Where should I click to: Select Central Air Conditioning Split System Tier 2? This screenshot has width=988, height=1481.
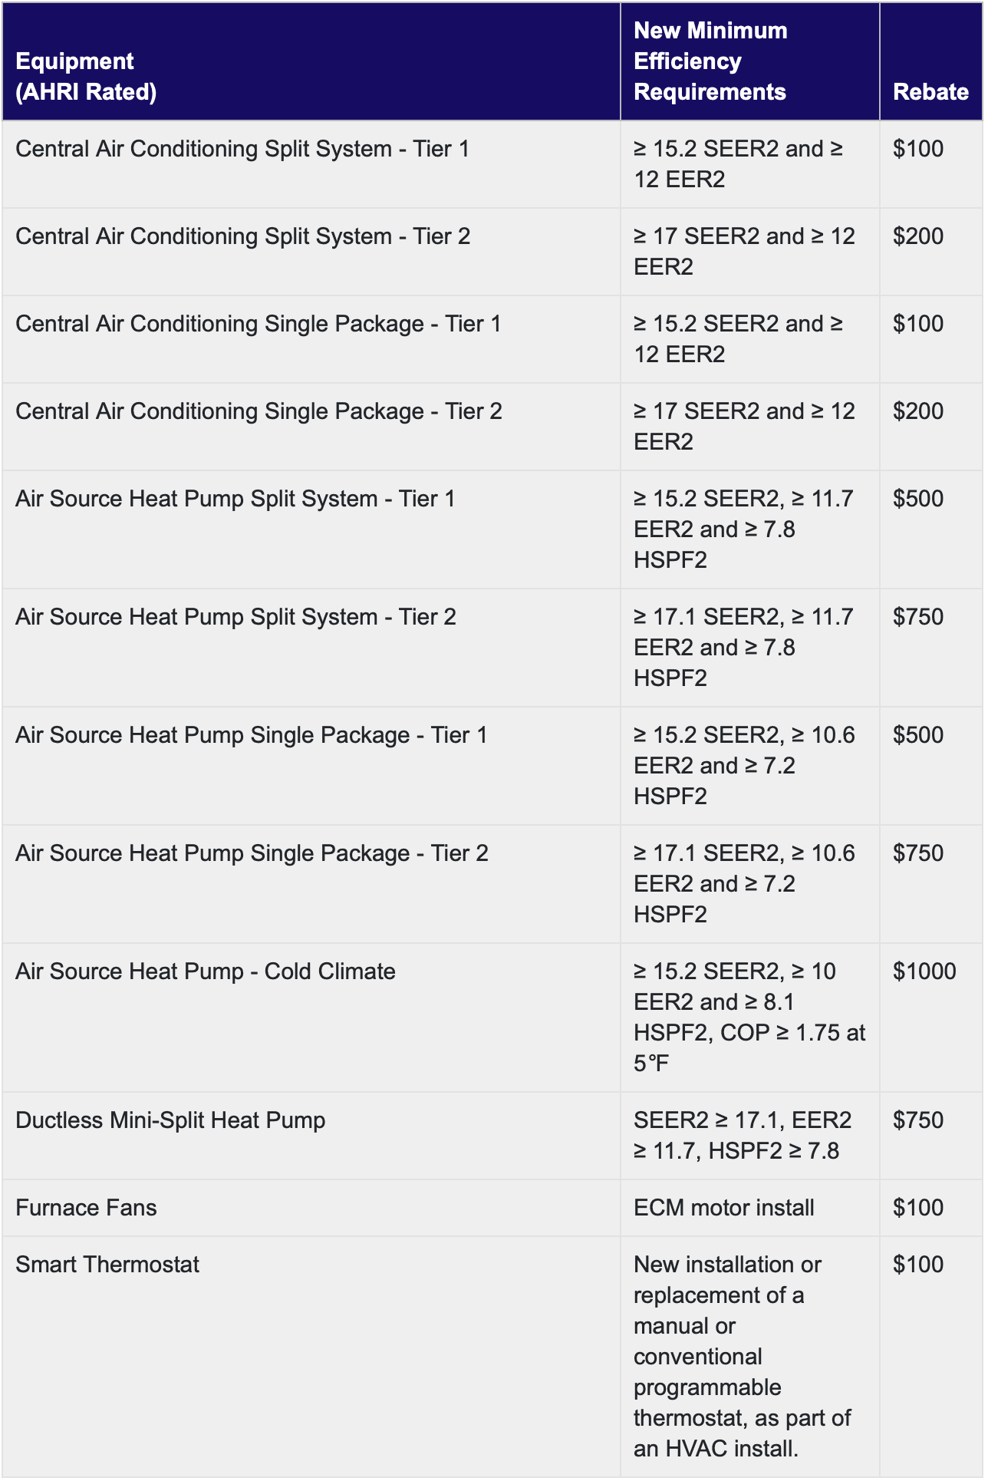[243, 236]
